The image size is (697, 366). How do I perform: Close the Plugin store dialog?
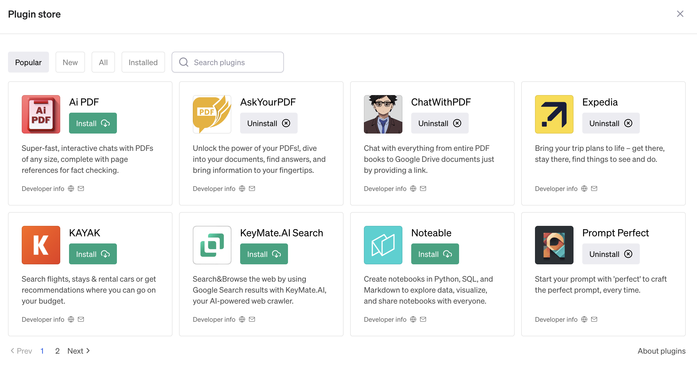[x=680, y=14]
